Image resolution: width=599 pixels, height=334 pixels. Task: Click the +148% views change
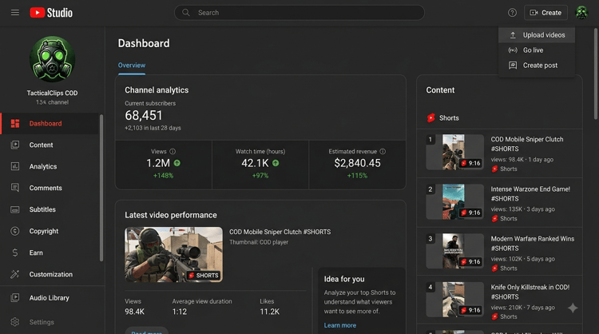point(163,176)
